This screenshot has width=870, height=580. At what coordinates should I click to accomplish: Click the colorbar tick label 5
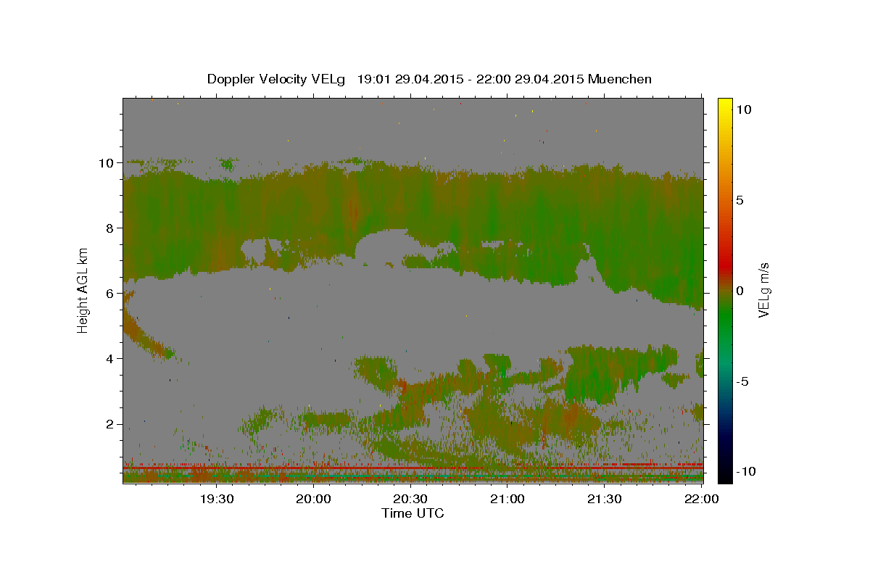click(740, 200)
